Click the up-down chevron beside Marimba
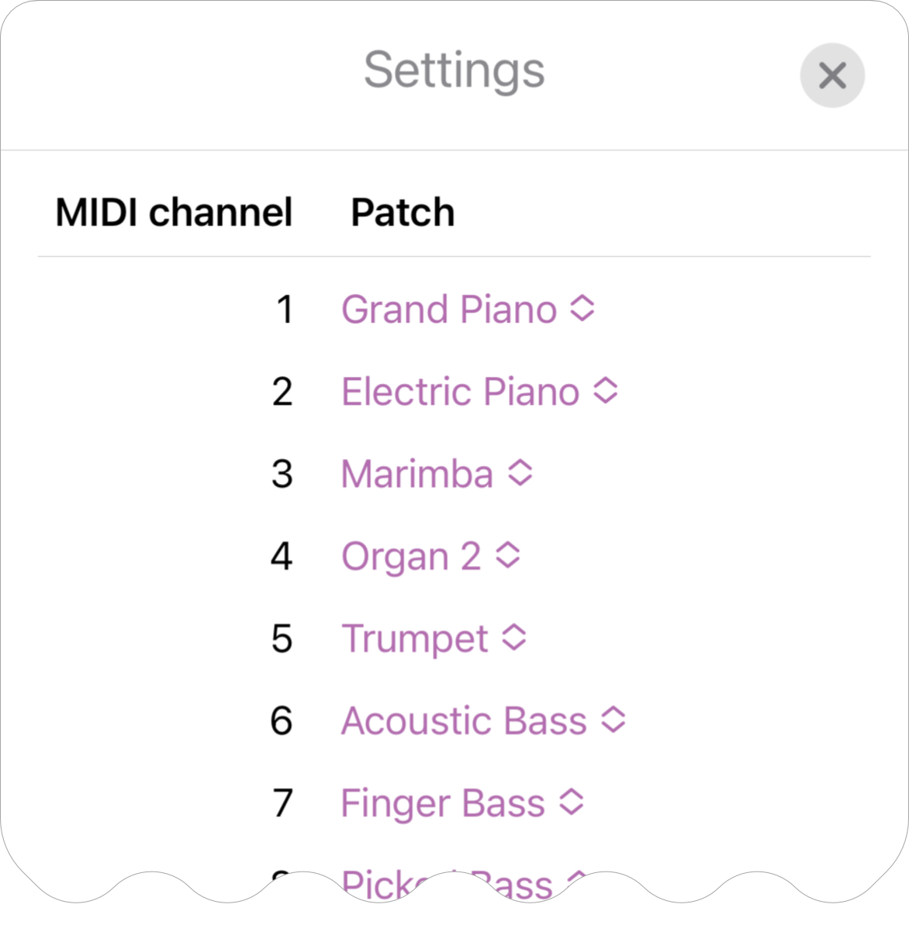Viewport: 909px width, 925px height. (520, 472)
